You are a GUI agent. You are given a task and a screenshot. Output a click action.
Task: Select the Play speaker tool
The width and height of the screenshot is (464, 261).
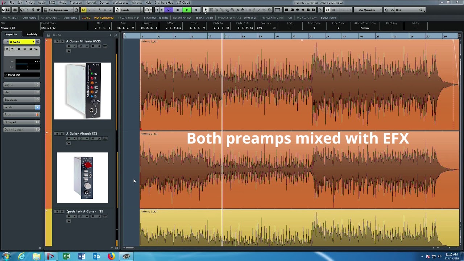(x=264, y=10)
